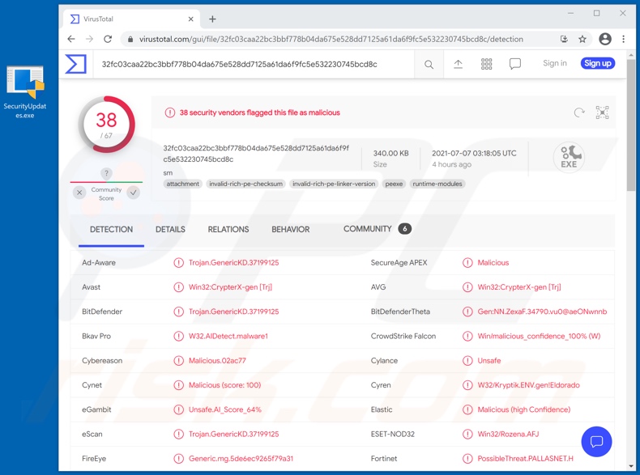
Task: Click the Sign up button
Action: point(597,63)
